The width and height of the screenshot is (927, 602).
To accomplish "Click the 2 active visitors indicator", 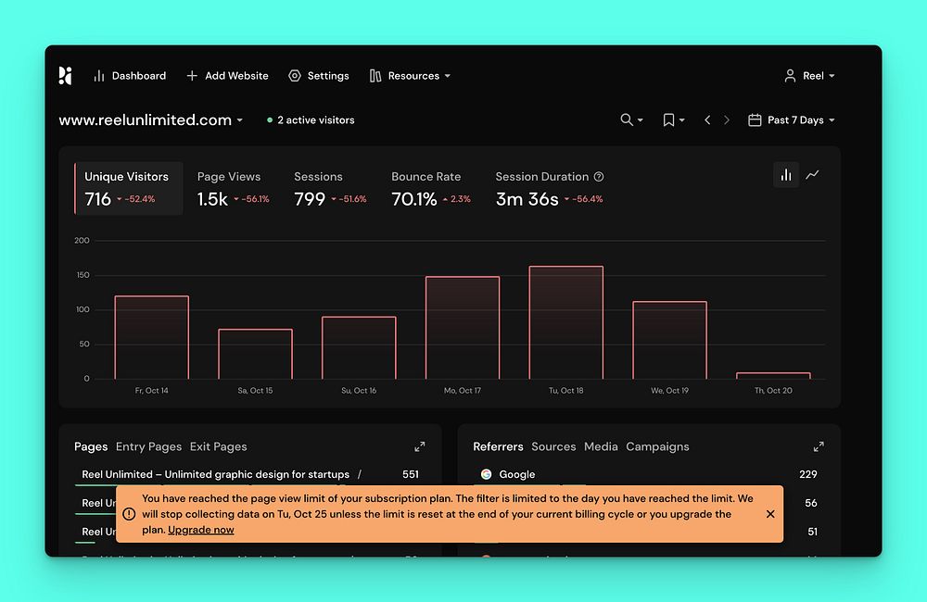I will [311, 119].
